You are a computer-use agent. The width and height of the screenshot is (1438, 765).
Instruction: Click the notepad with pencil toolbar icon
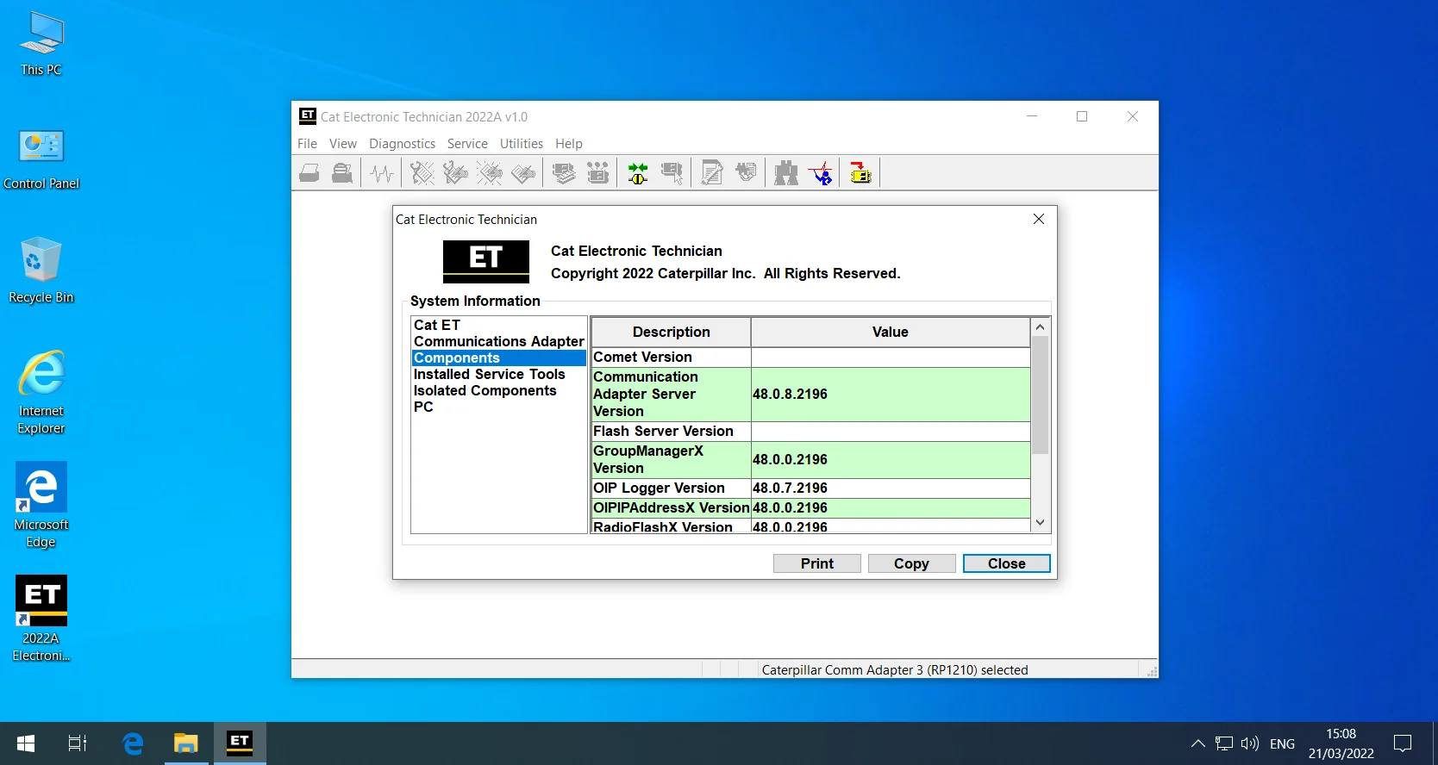coord(712,173)
